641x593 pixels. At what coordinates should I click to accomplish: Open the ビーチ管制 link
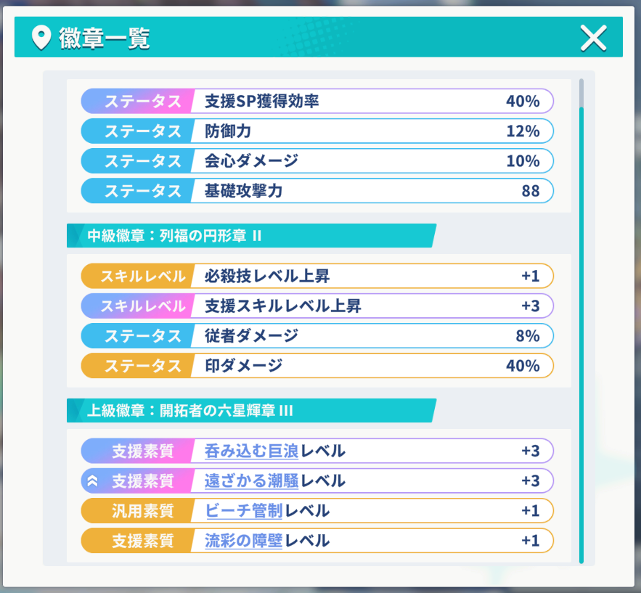244,510
